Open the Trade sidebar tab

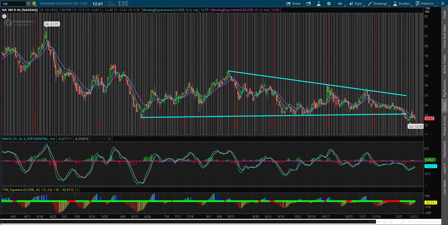[x=444, y=14]
